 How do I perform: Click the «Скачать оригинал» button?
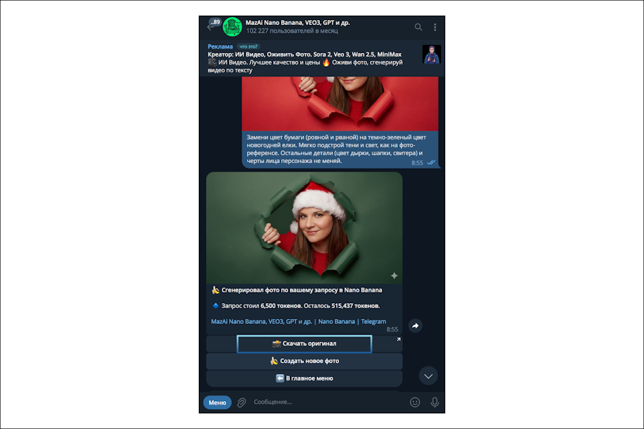pos(304,344)
